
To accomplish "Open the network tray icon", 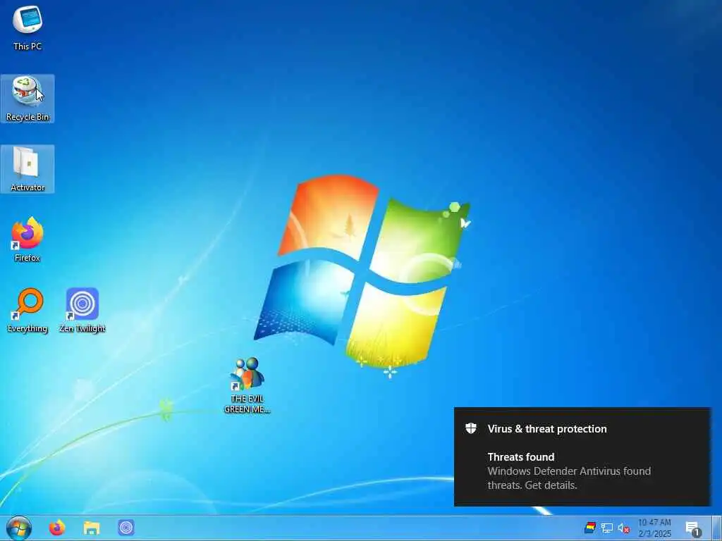I will (607, 528).
